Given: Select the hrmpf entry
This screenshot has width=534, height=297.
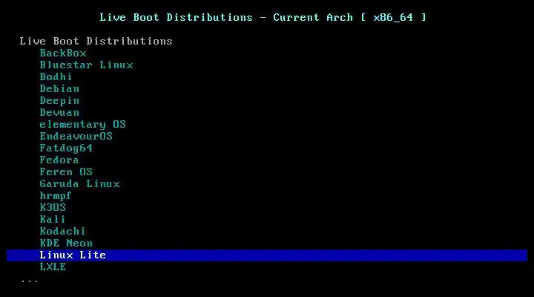Looking at the screenshot, I should [56, 196].
